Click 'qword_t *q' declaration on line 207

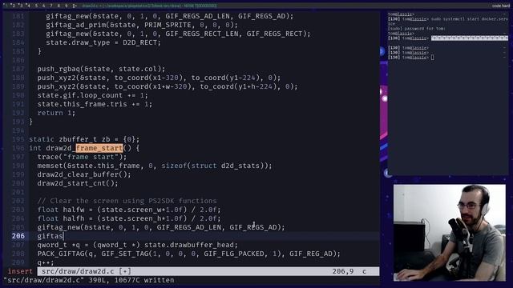(137, 245)
